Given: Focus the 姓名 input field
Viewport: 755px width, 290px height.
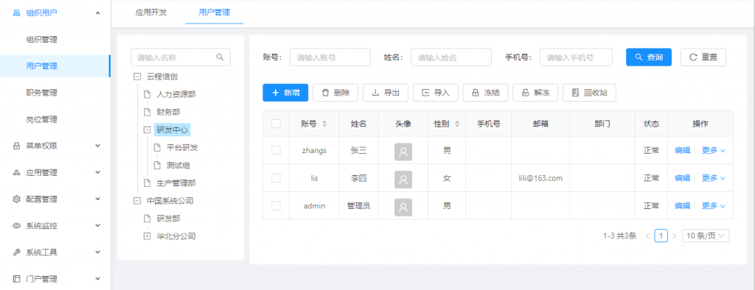Looking at the screenshot, I should [x=451, y=57].
